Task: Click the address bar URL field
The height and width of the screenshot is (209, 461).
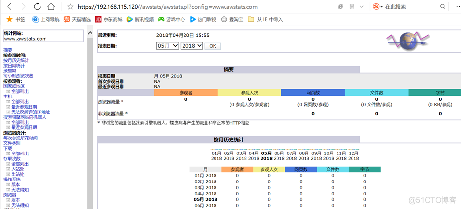Action: (x=168, y=6)
